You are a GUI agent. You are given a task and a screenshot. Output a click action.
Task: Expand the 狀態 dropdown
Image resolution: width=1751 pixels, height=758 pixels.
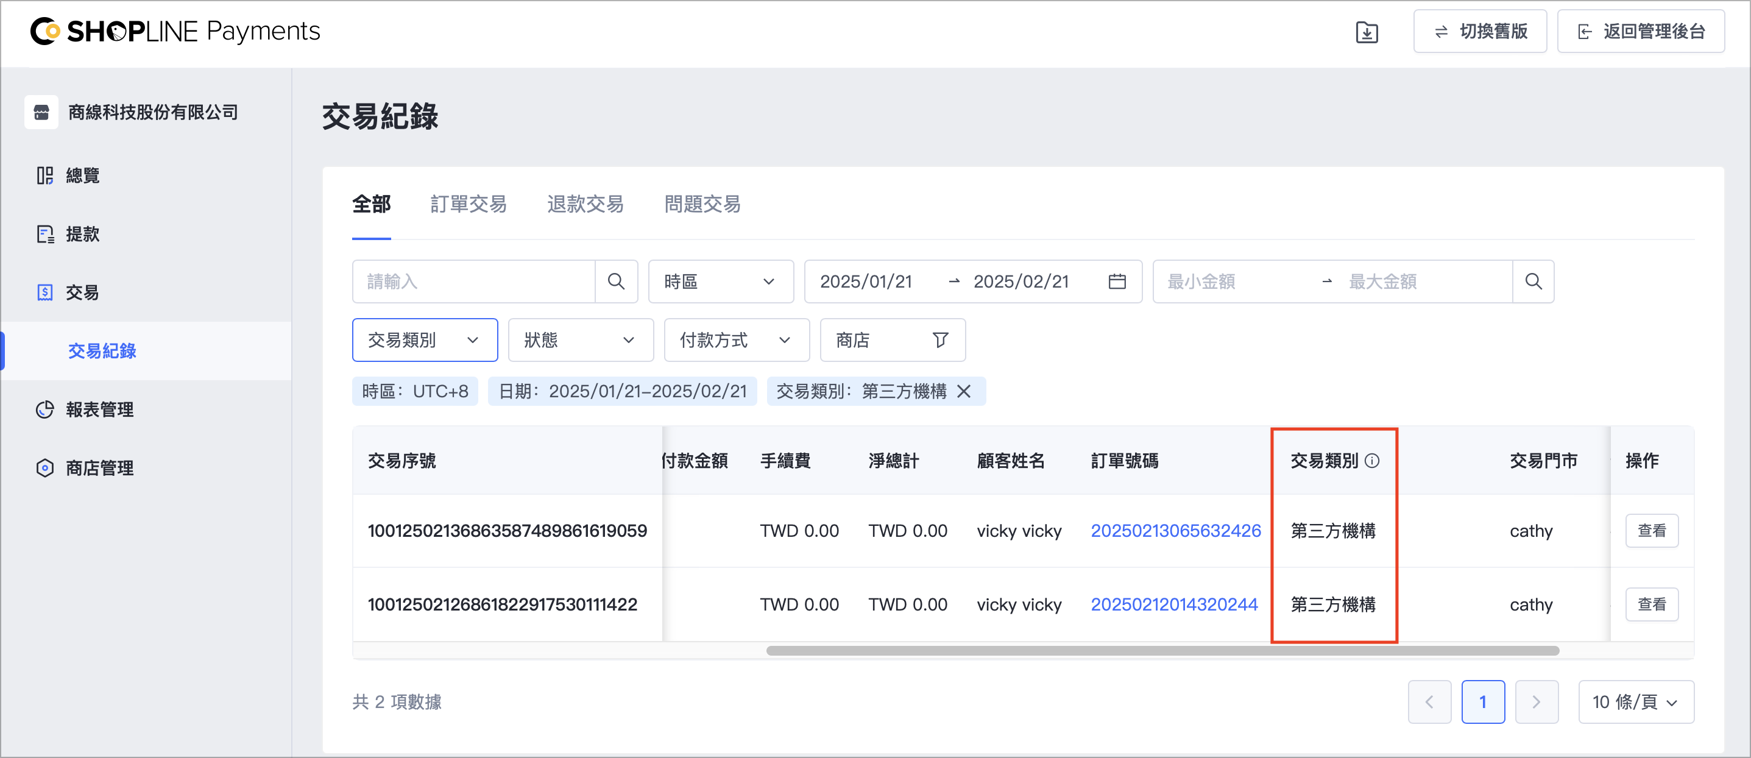pyautogui.click(x=581, y=340)
